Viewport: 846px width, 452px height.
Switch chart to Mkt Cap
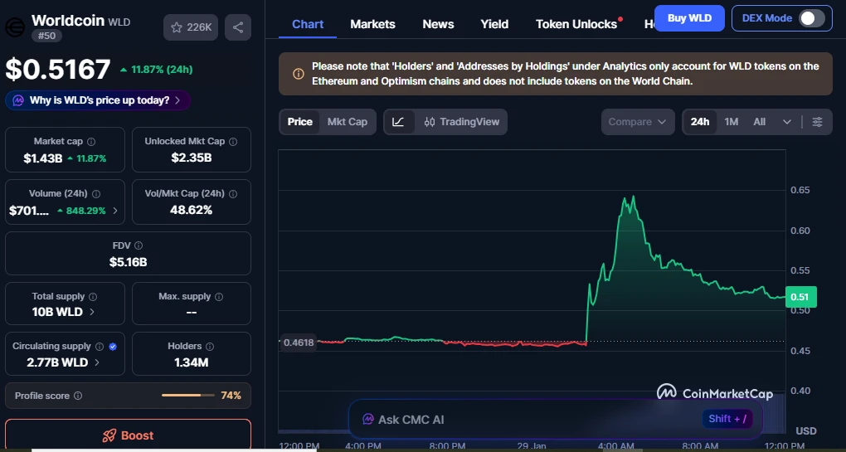coord(348,122)
